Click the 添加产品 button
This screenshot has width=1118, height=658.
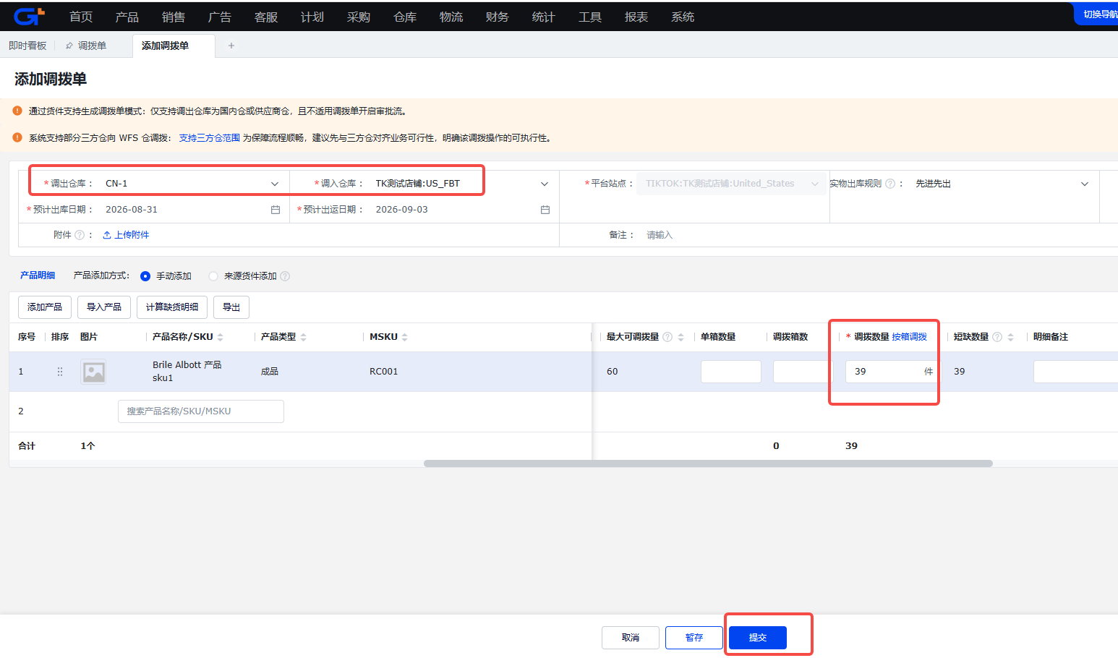coord(45,307)
